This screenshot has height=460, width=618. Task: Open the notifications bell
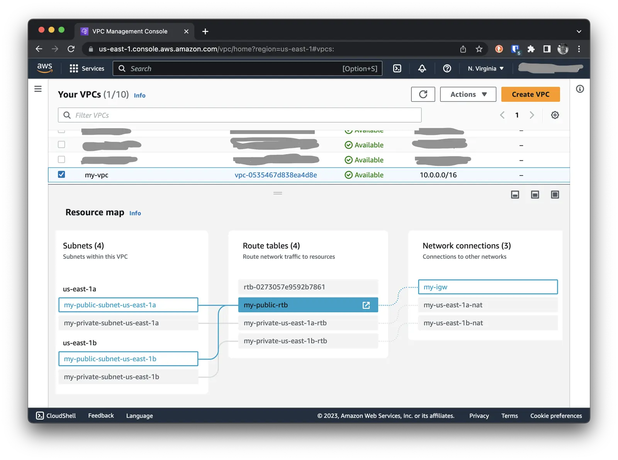point(421,68)
